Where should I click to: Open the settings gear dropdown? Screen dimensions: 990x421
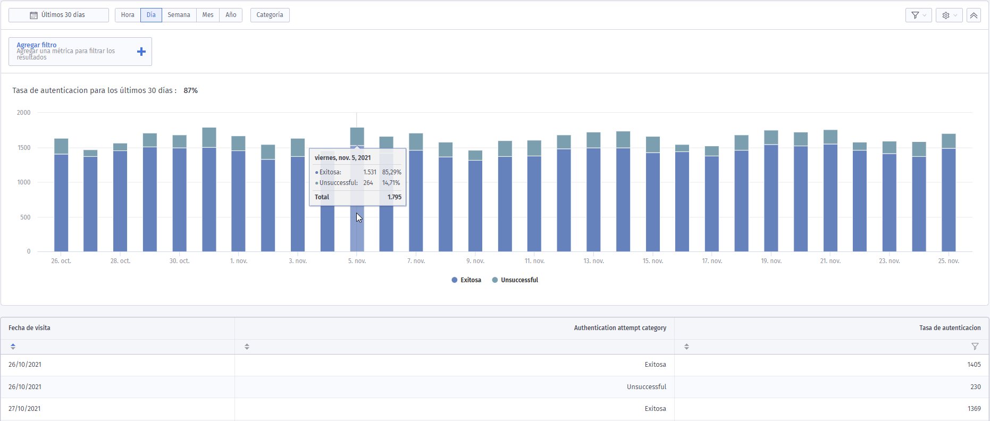pos(949,15)
